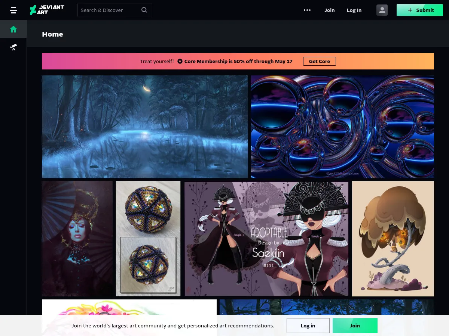Open Browse using the telescope sidebar icon

(x=13, y=47)
